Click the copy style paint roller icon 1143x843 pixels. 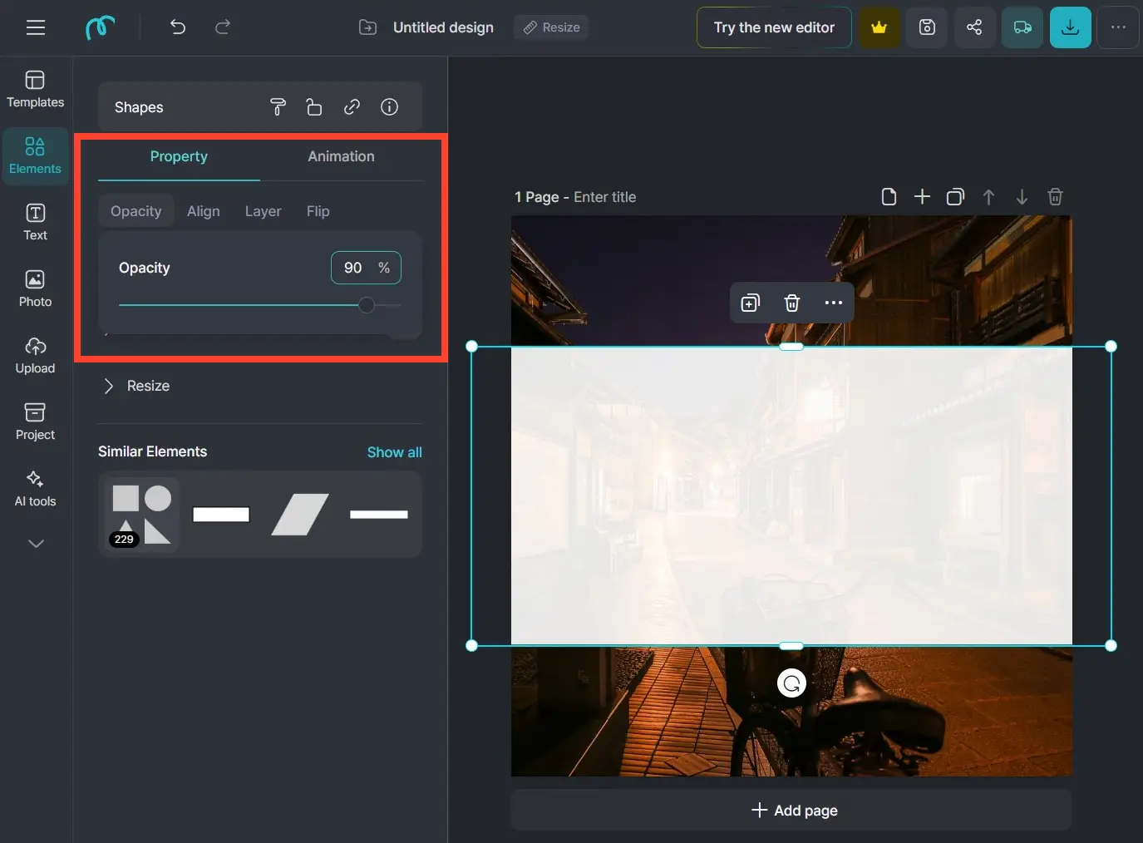tap(278, 107)
